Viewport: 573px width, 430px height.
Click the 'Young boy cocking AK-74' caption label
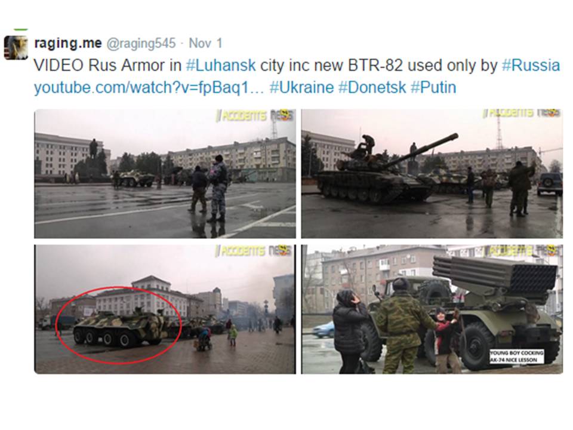pyautogui.click(x=517, y=356)
